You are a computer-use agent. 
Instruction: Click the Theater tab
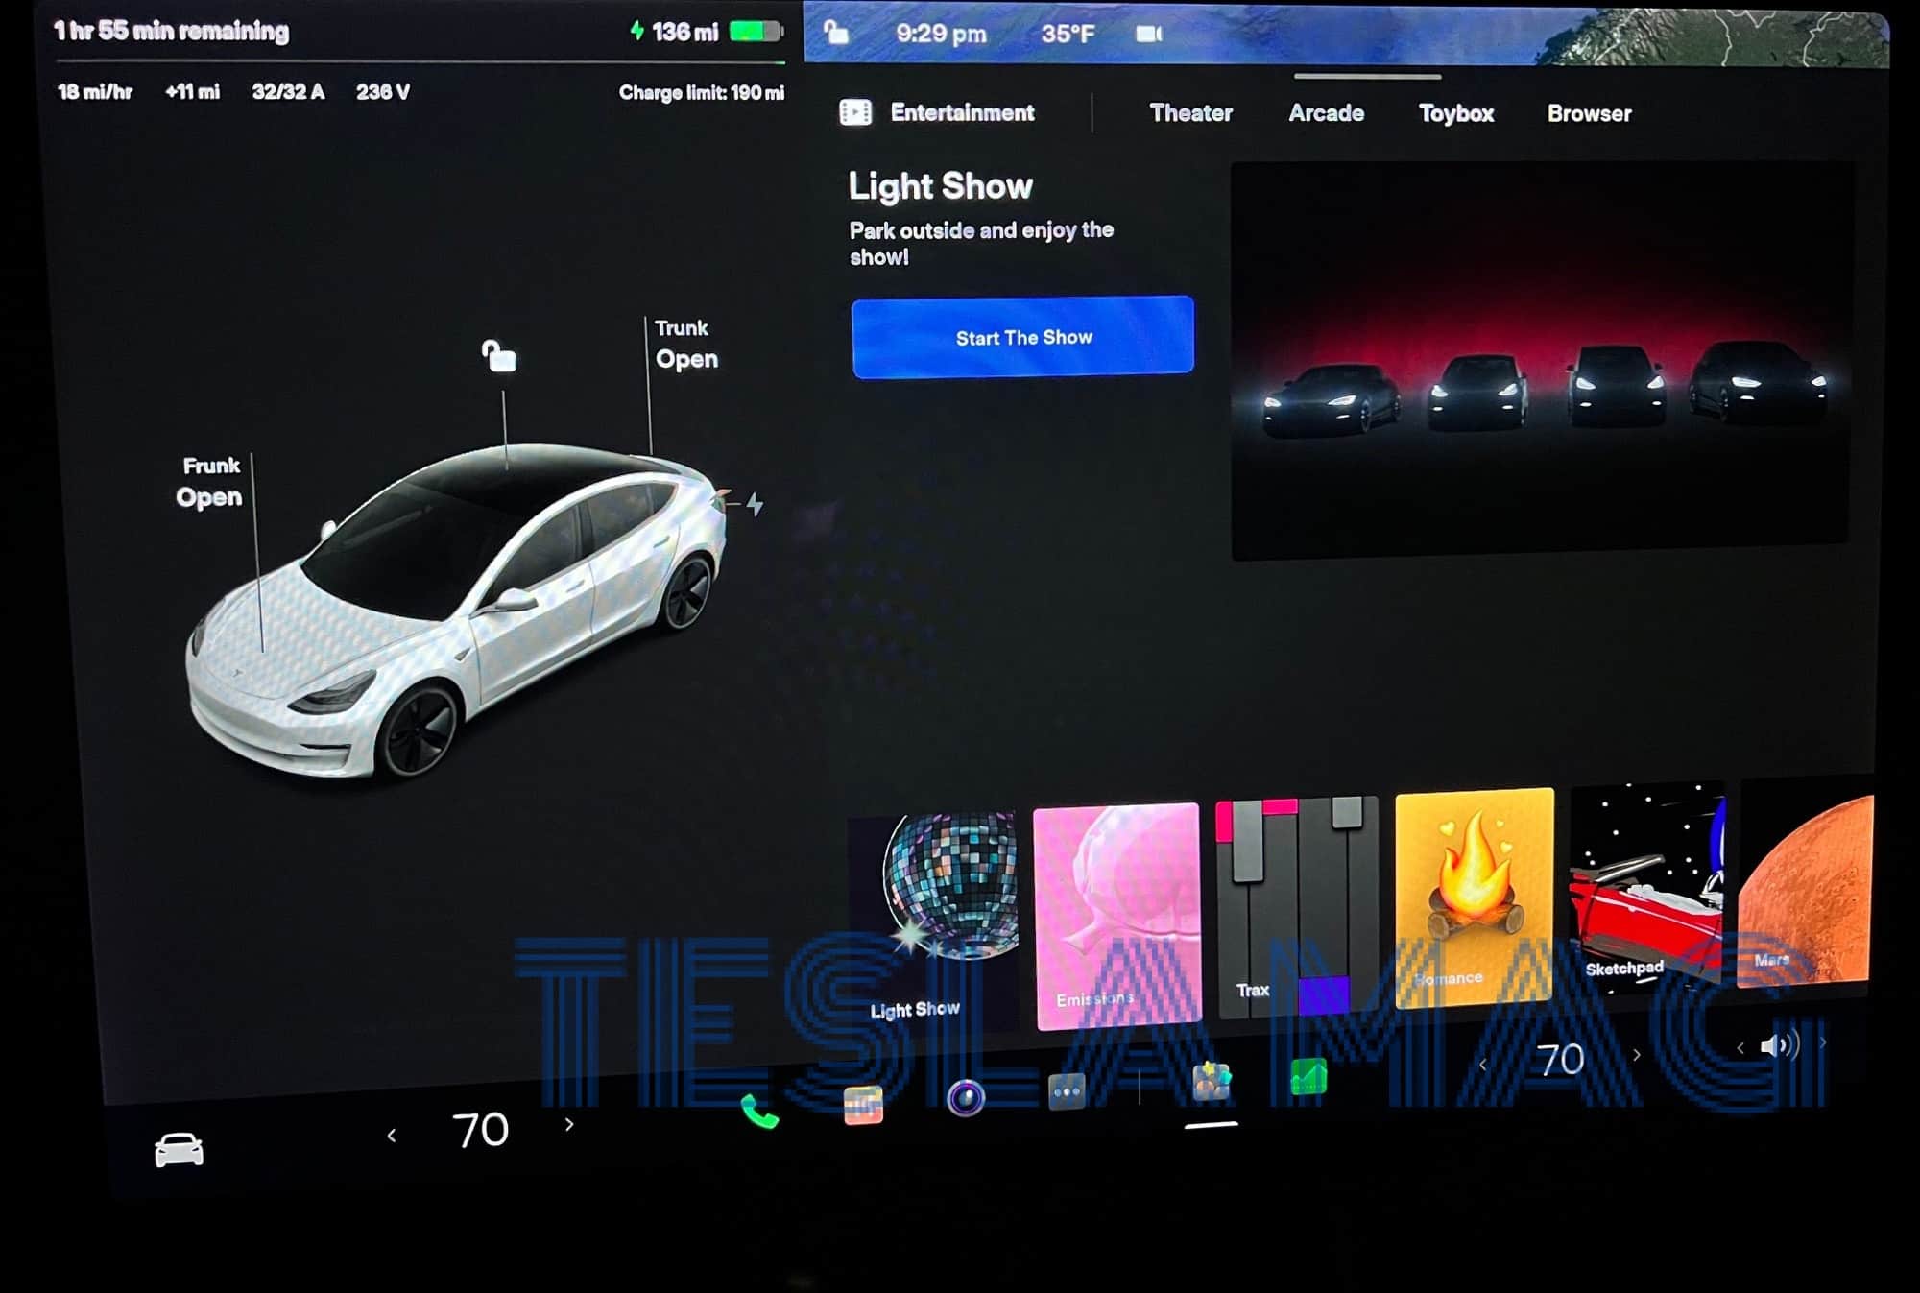[1191, 112]
